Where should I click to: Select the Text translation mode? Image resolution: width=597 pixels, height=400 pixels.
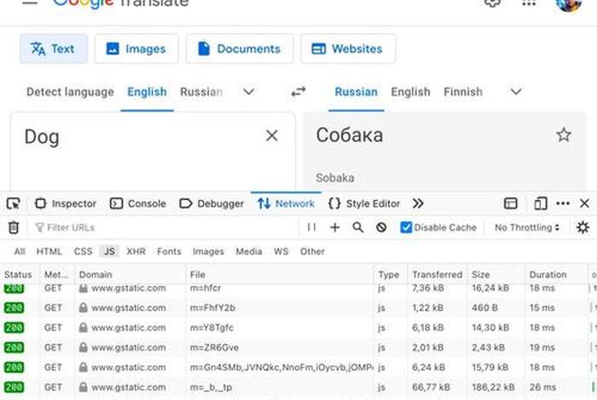54,49
